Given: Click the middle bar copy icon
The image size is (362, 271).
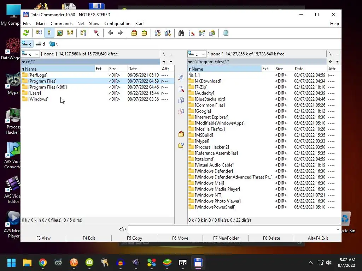Looking at the screenshot, I should tap(181, 100).
